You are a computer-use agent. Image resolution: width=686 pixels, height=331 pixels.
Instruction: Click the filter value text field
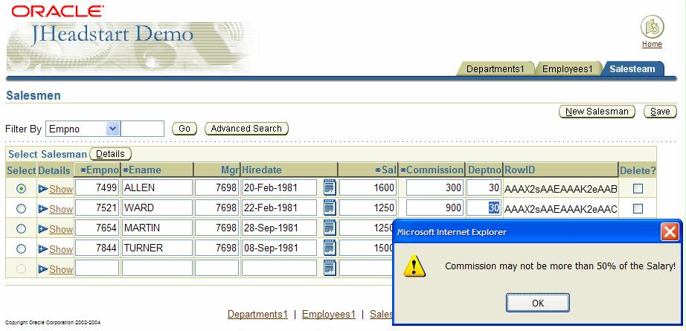pos(142,129)
